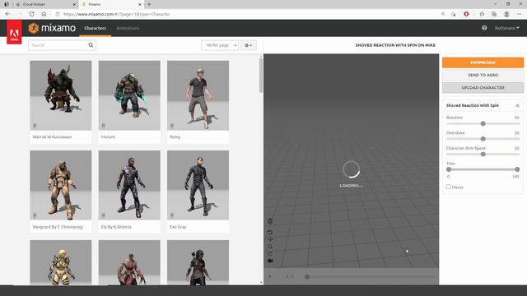This screenshot has width=527, height=296.
Task: Select the Vanguard By T. Choonyung thumbnail
Action: click(x=60, y=185)
